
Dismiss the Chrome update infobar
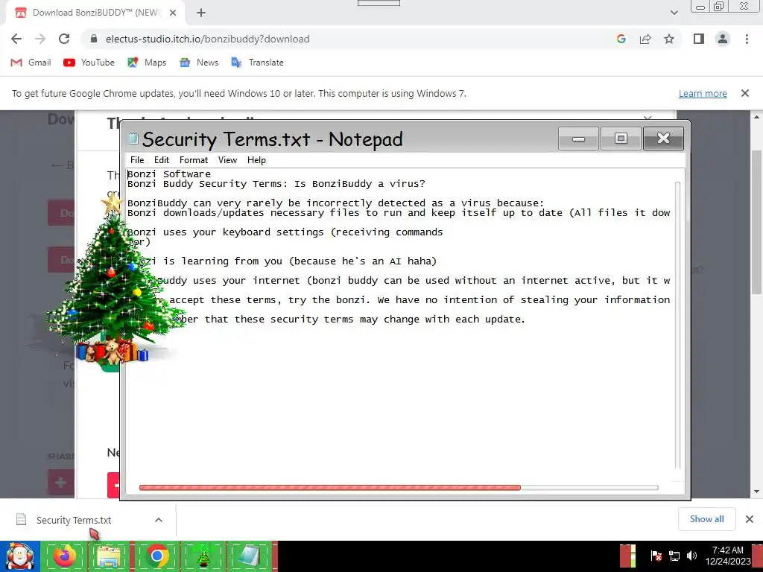click(745, 93)
